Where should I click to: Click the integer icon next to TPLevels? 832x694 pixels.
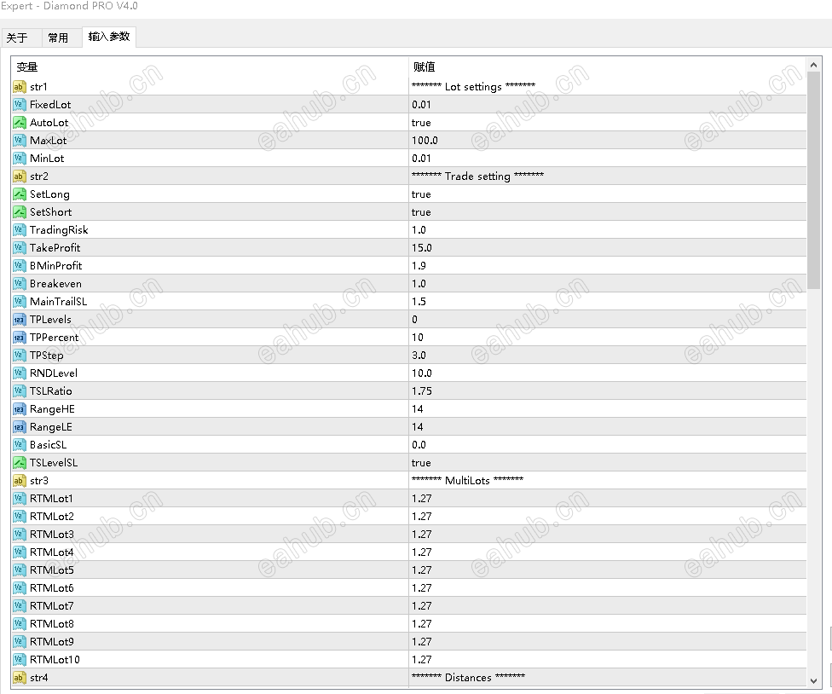coord(20,320)
